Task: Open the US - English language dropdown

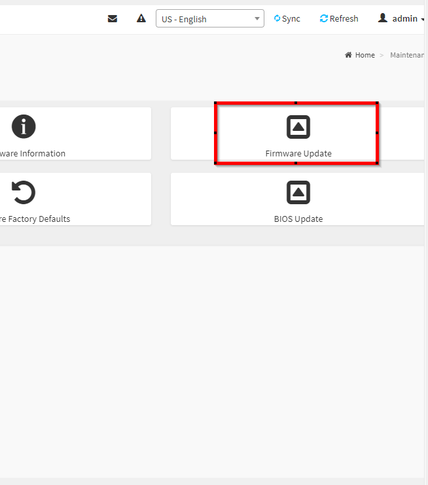Action: tap(203, 19)
